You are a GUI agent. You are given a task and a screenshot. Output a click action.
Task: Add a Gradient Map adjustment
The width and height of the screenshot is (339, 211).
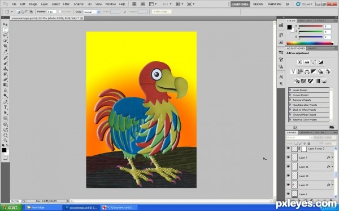pos(317,81)
